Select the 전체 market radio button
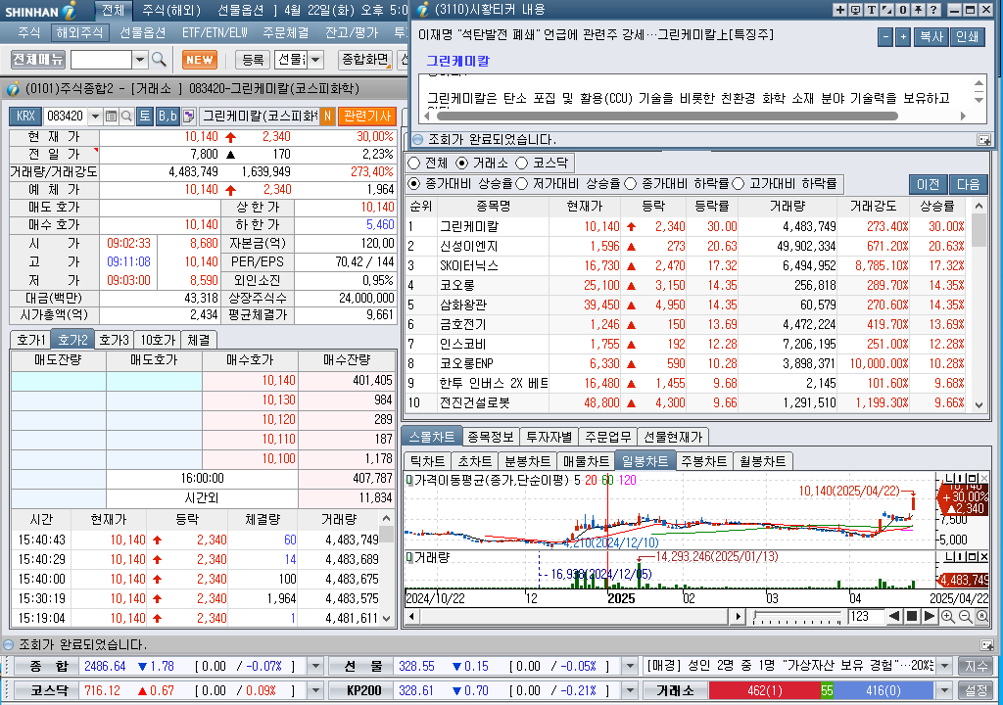The height and width of the screenshot is (705, 1003). tap(414, 164)
